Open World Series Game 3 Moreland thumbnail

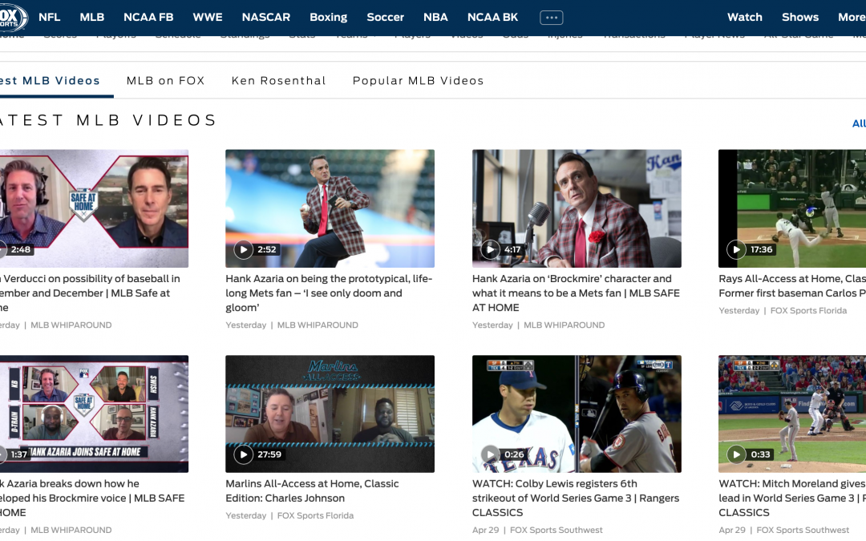[792, 414]
